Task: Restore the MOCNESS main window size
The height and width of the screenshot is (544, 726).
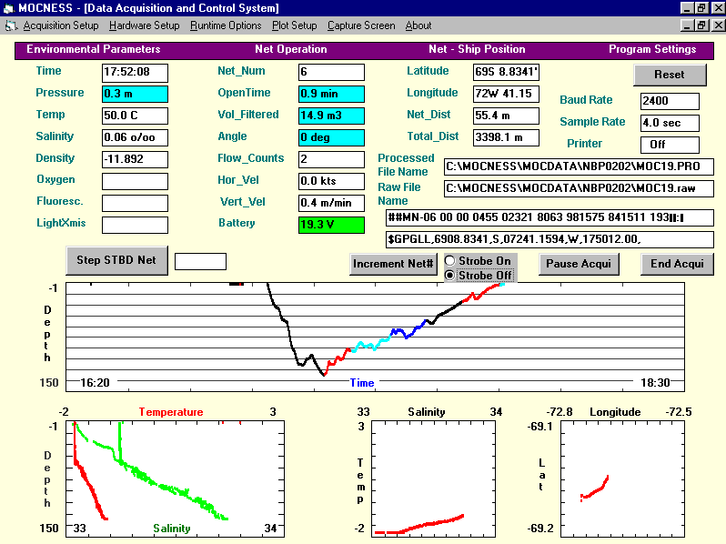Action: (701, 8)
